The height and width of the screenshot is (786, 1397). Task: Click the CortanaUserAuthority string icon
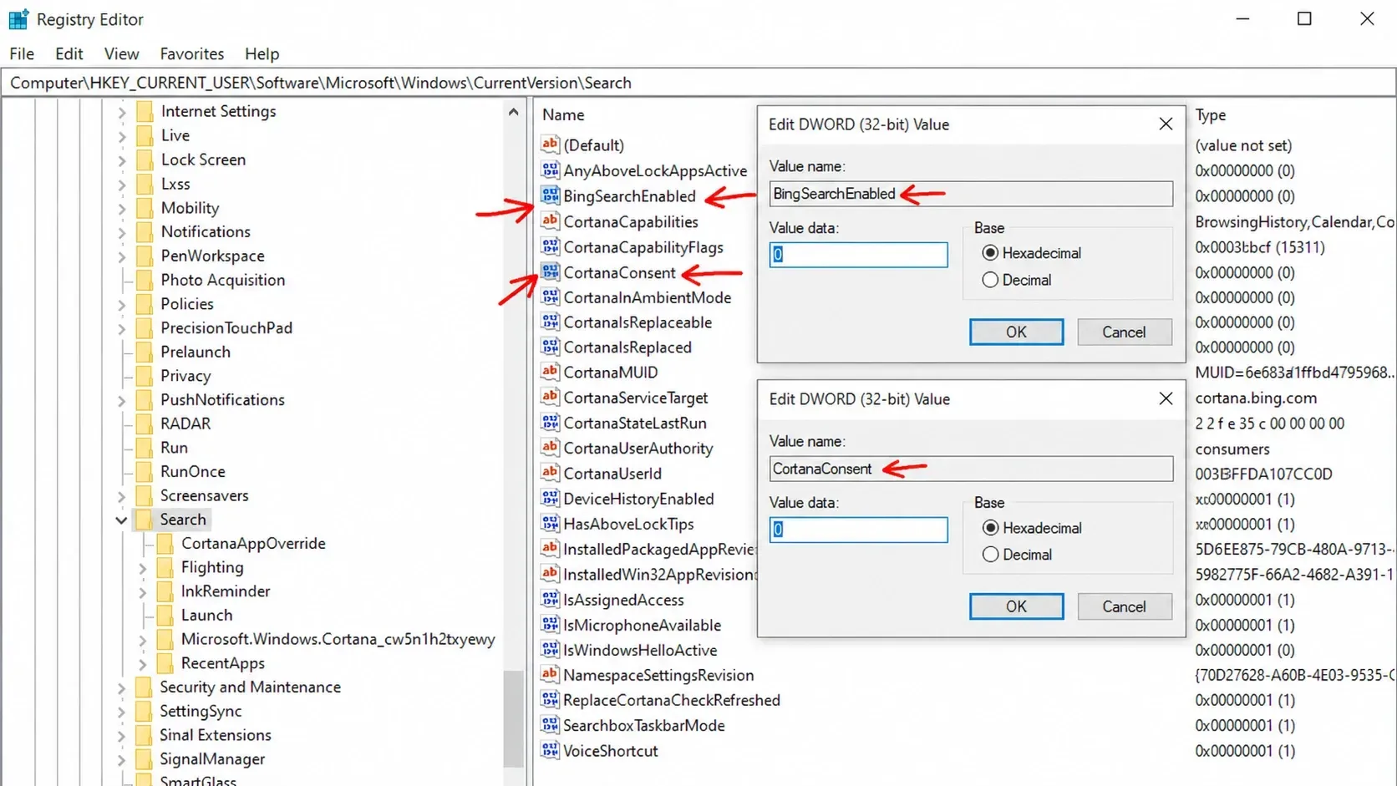coord(550,448)
